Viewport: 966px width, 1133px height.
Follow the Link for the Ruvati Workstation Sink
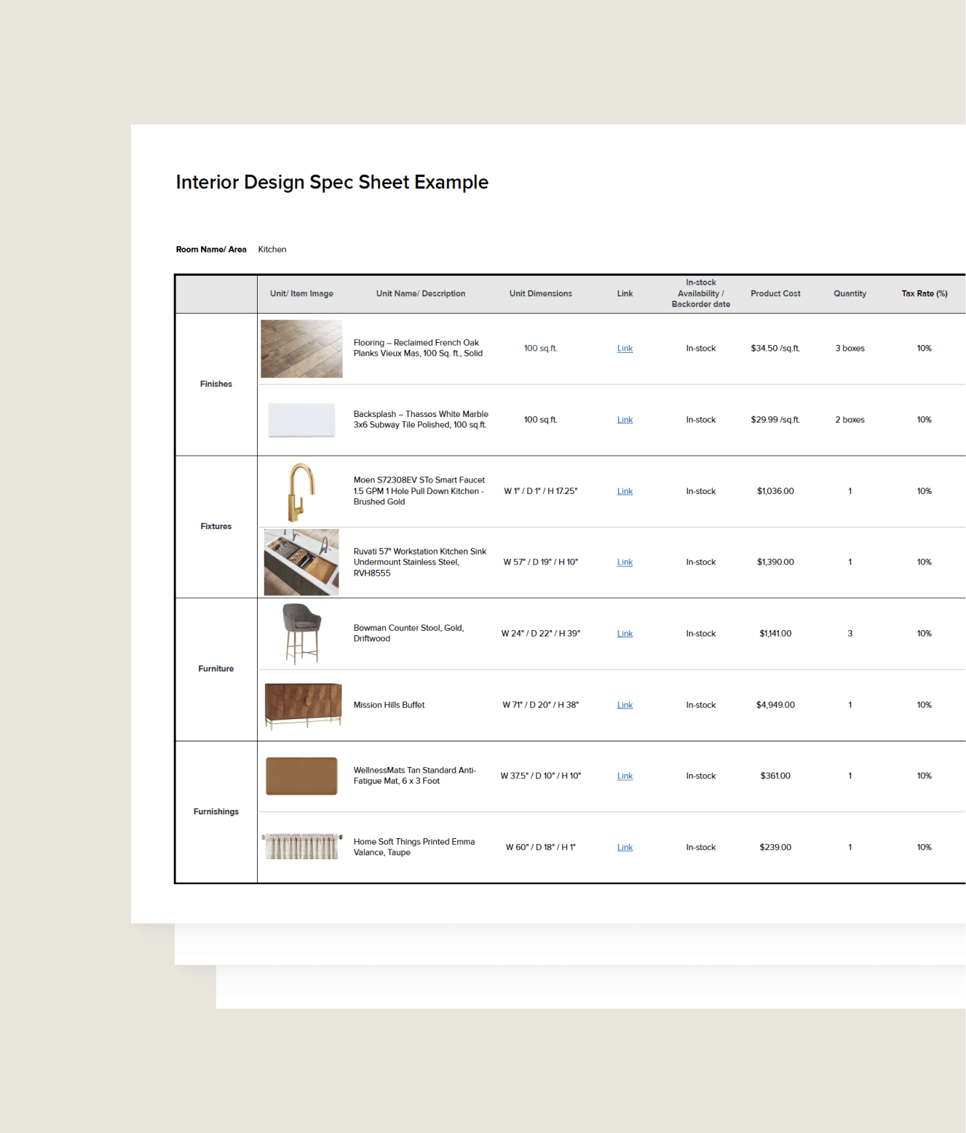click(625, 562)
